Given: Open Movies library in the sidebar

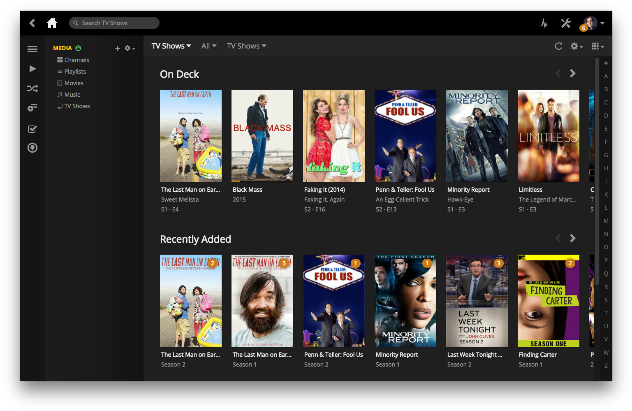Looking at the screenshot, I should 70,83.
